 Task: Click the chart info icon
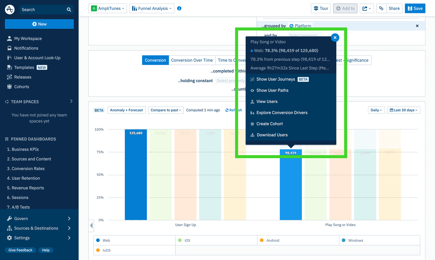point(179,8)
